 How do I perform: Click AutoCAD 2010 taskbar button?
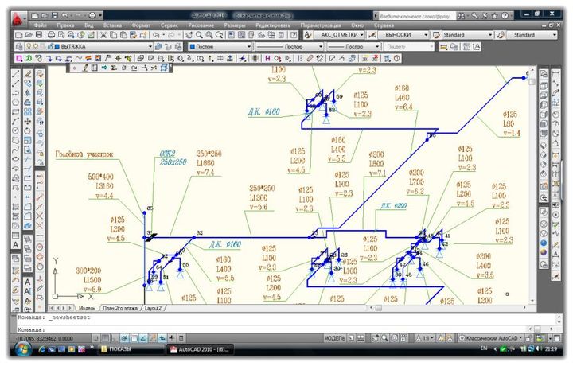coord(201,349)
